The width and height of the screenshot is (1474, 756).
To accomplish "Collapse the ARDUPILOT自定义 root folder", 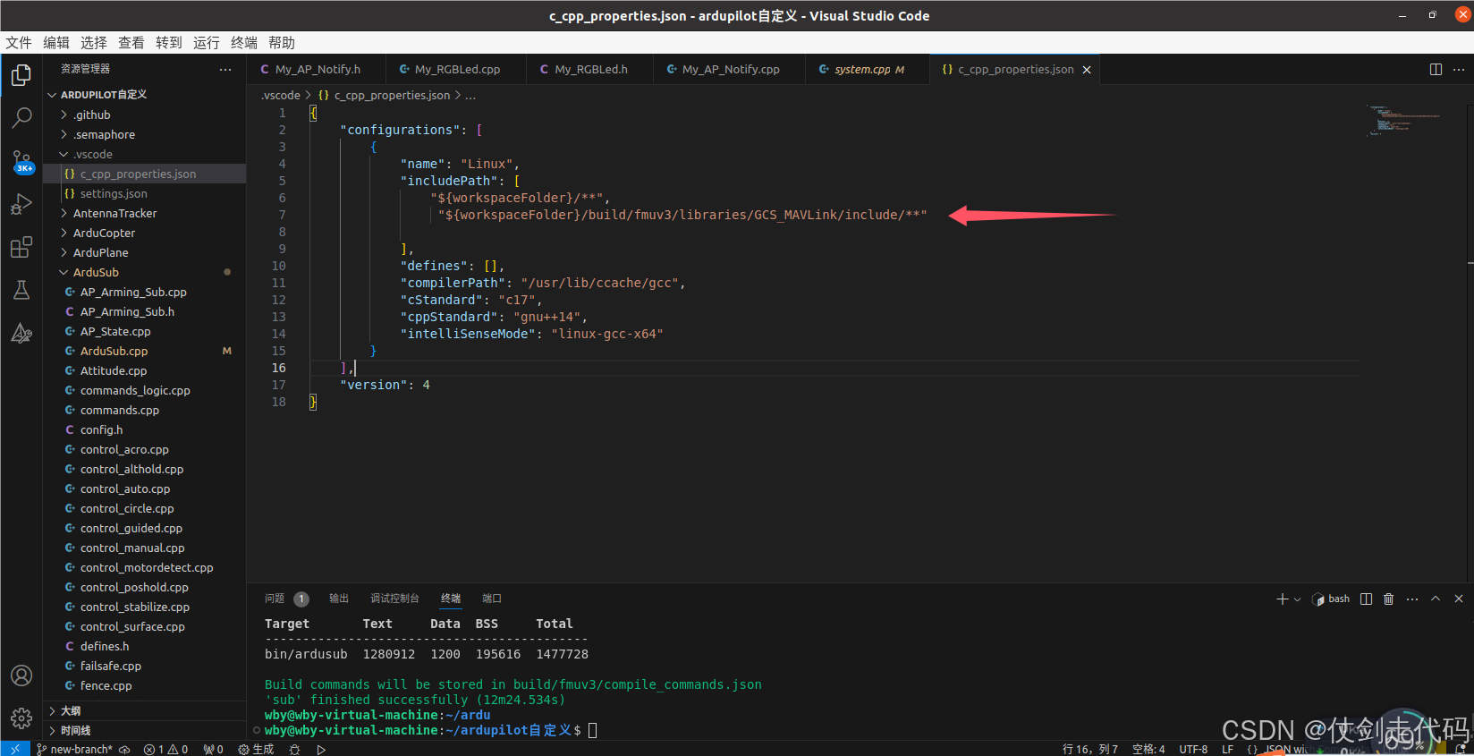I will (144, 95).
